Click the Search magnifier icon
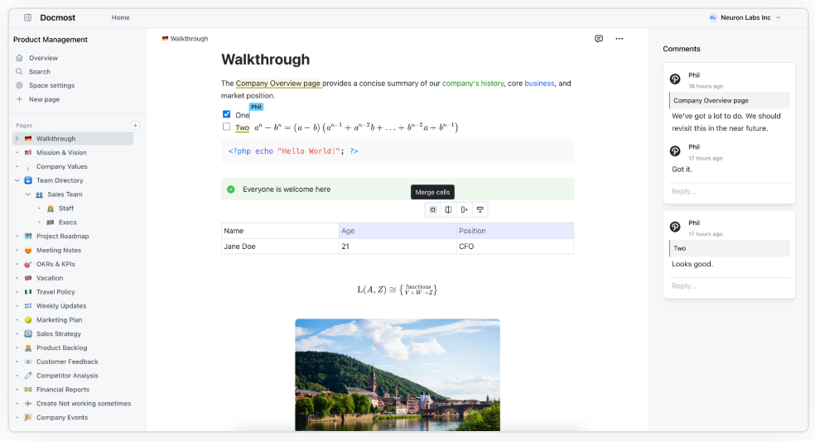This screenshot has height=441, width=815. pyautogui.click(x=19, y=72)
